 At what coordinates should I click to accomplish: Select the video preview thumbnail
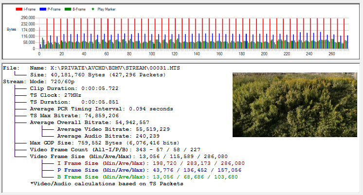point(295,105)
